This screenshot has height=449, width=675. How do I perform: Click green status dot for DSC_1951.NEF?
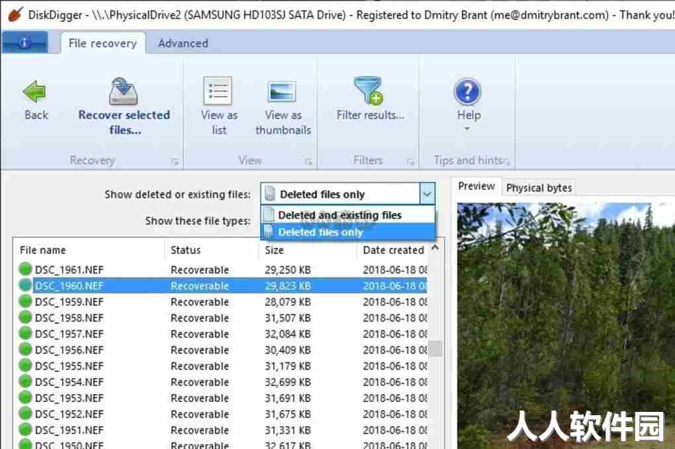pos(25,430)
